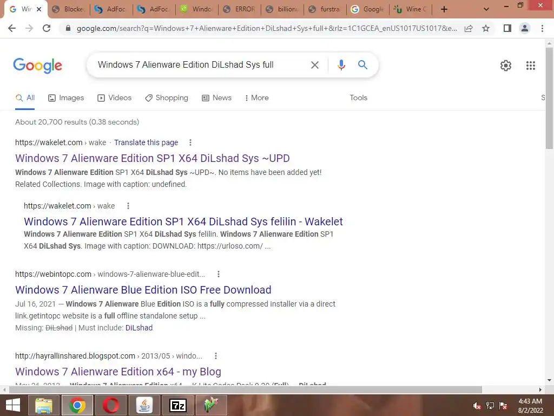The height and width of the screenshot is (416, 554).
Task: Click the Opera icon in taskbar
Action: pyautogui.click(x=111, y=405)
